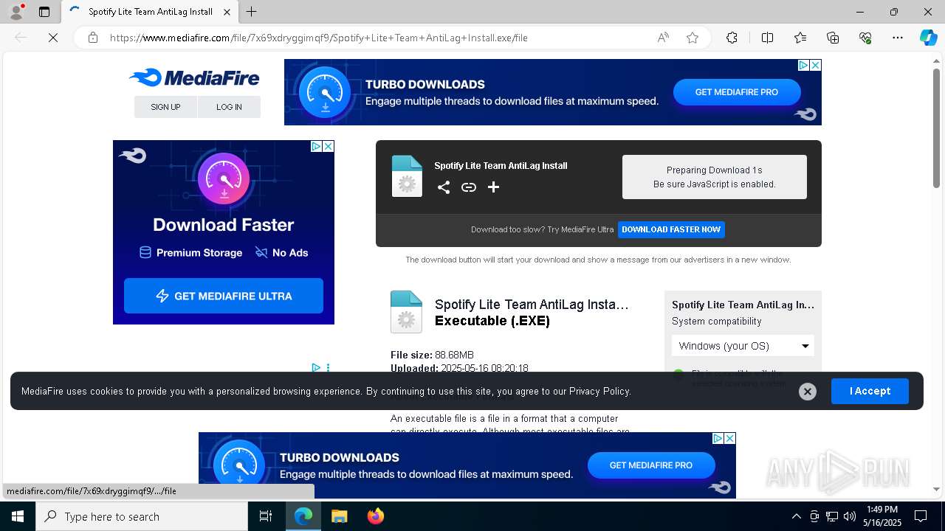Stop loading the page
Viewport: 945px width, 531px height.
(x=53, y=38)
